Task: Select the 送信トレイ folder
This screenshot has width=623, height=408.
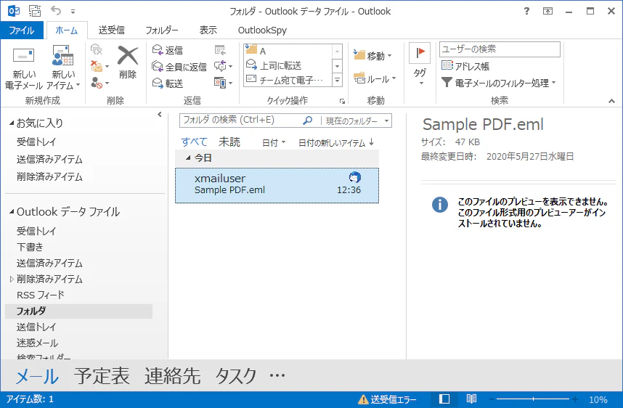Action: pyautogui.click(x=36, y=327)
